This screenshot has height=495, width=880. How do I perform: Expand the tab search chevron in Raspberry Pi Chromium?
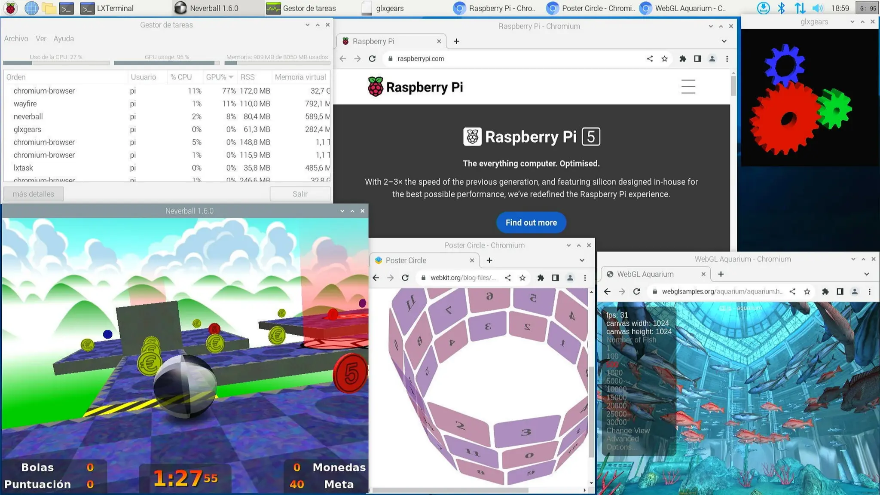pos(724,41)
